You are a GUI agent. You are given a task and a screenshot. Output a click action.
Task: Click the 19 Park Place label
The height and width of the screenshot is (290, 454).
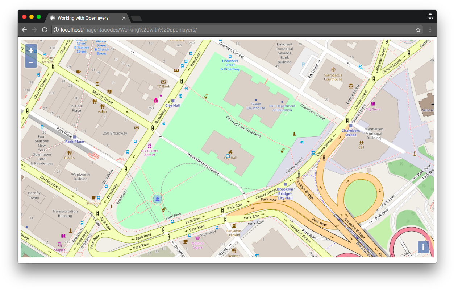click(76, 108)
